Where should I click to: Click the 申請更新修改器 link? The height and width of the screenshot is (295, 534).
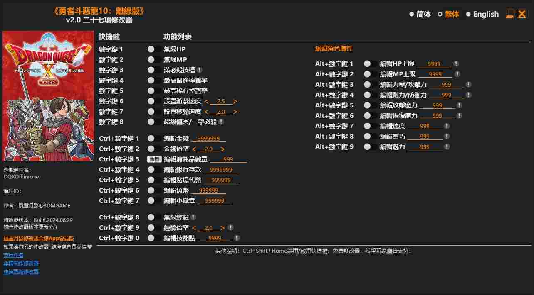(x=21, y=272)
